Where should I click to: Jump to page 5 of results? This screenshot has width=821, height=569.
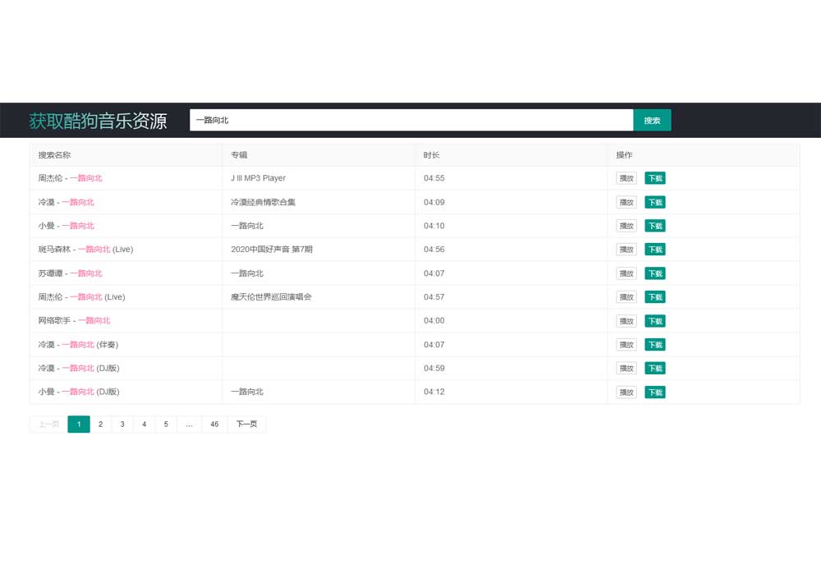point(166,424)
